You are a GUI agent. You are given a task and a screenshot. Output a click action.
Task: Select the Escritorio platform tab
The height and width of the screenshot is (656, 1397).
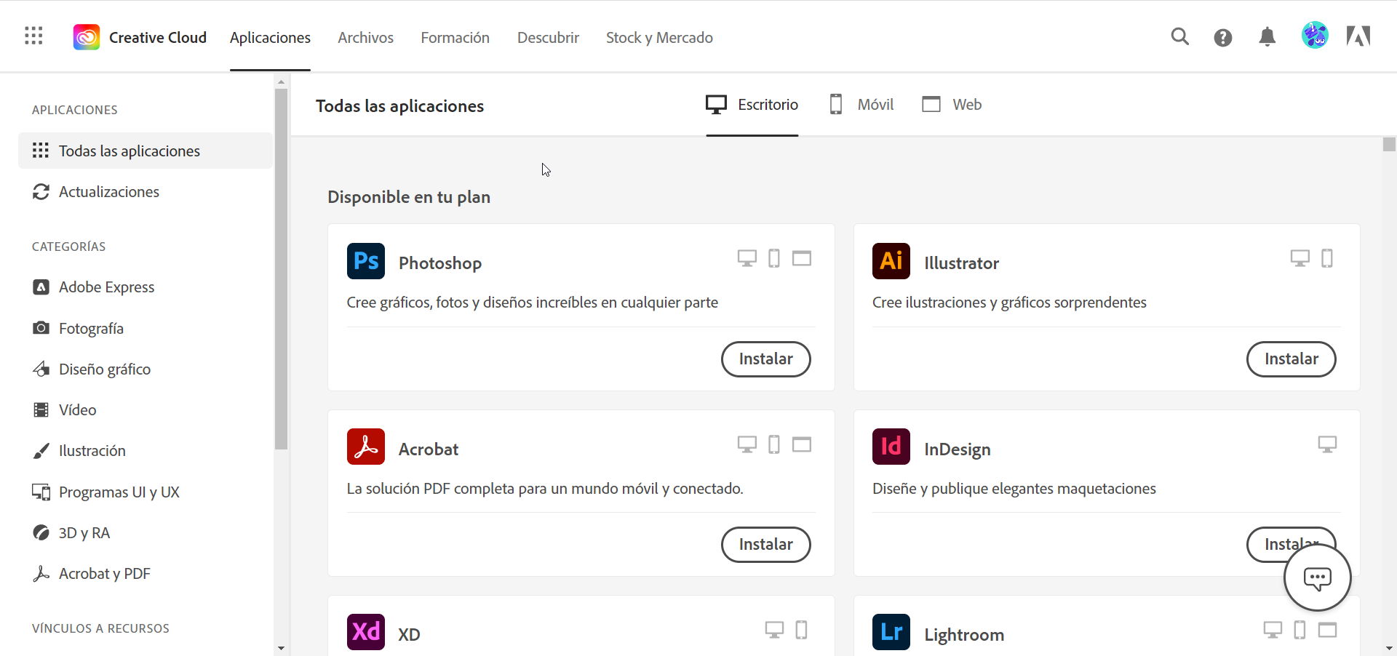coord(752,105)
